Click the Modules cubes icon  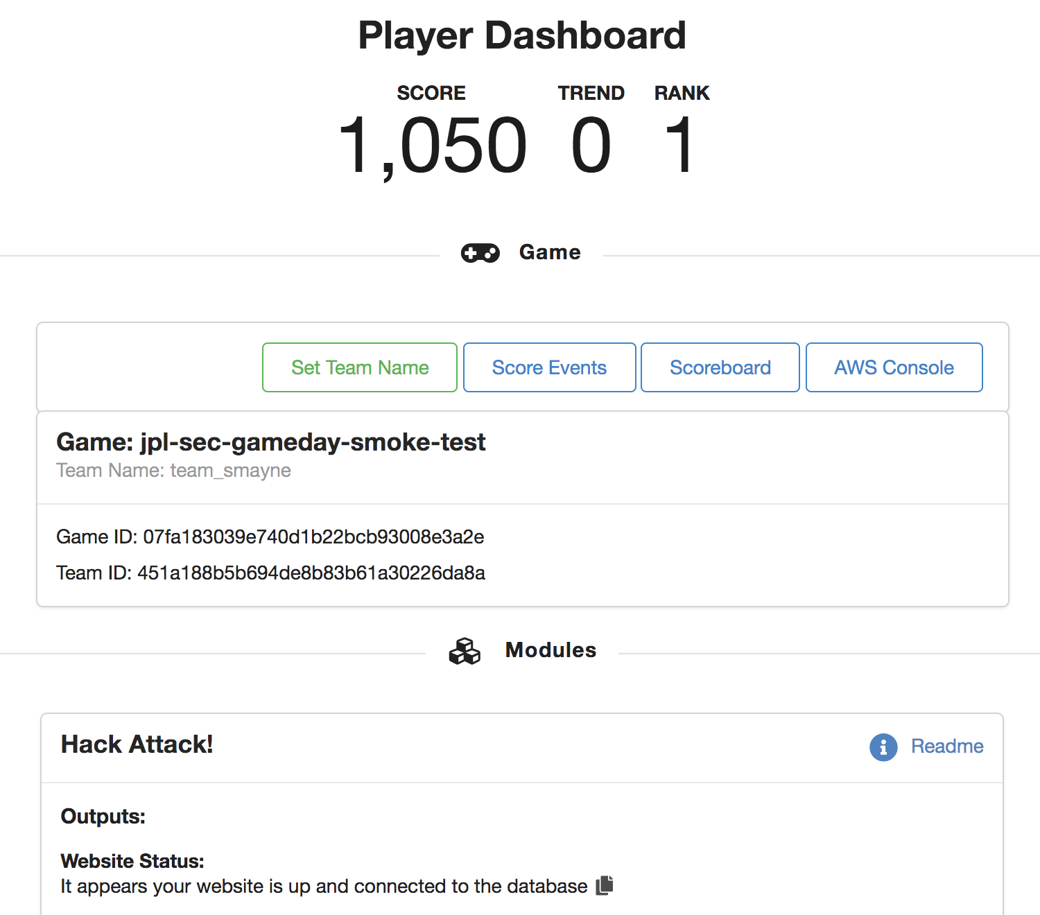pos(465,651)
